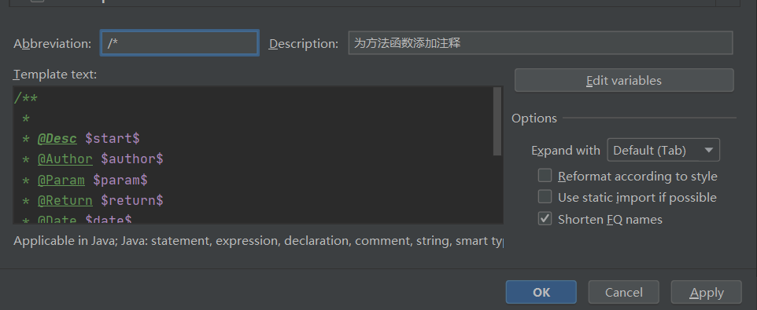Open the Edit variables dialog
The height and width of the screenshot is (310, 757).
pos(624,80)
